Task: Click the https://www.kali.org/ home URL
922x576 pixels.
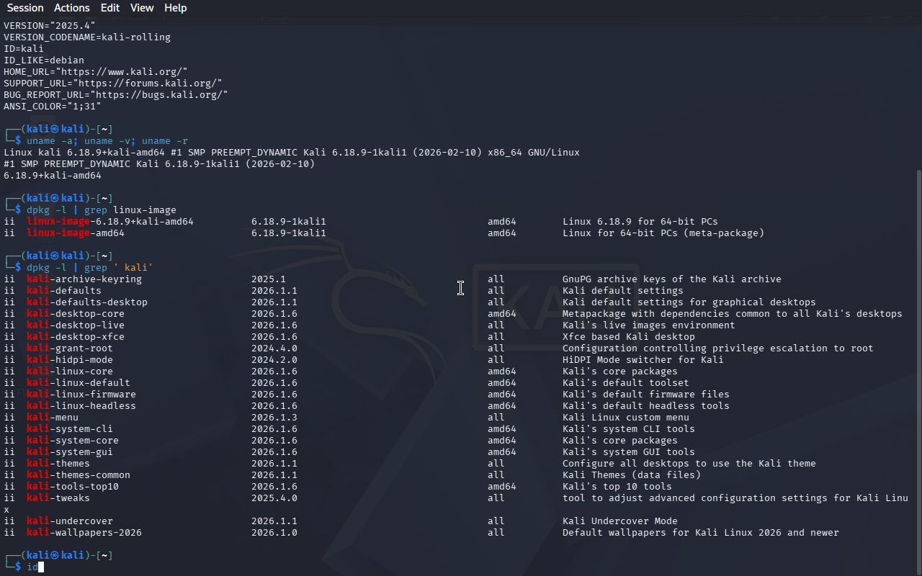Action: point(124,72)
